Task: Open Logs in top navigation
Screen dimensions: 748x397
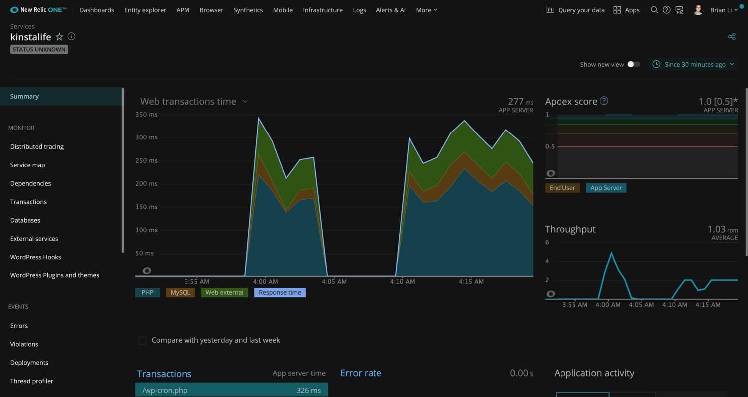Action: (x=359, y=10)
